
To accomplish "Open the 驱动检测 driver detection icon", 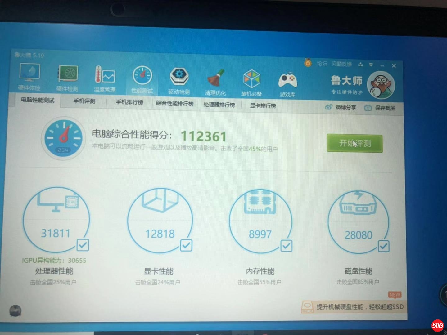I will coord(179,81).
